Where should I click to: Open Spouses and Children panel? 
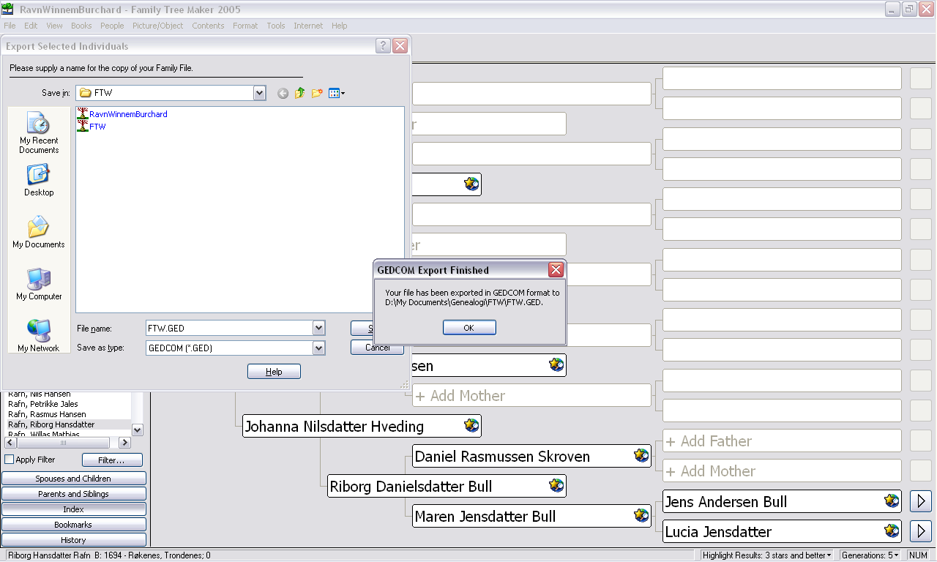(x=73, y=479)
